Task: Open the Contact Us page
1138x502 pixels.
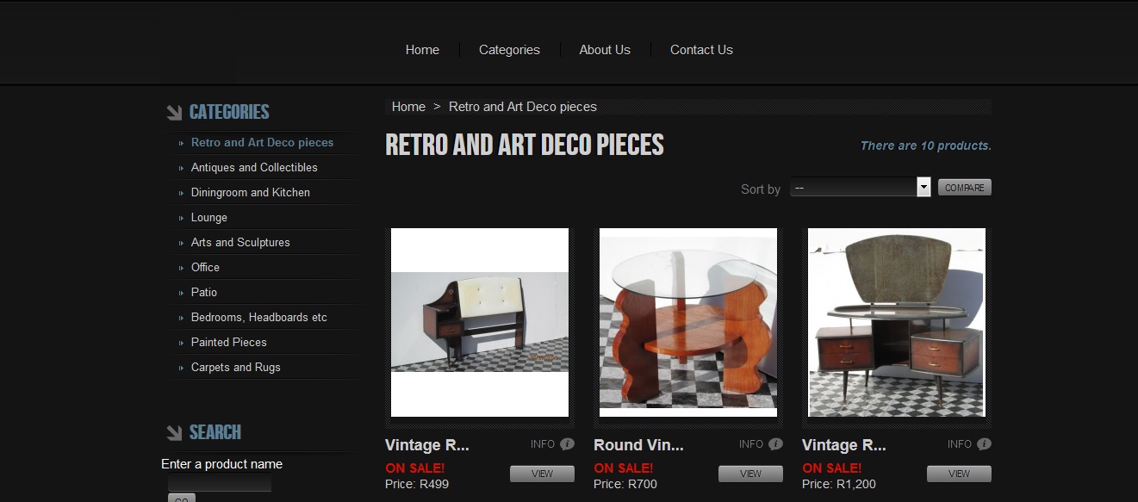Action: (x=701, y=50)
